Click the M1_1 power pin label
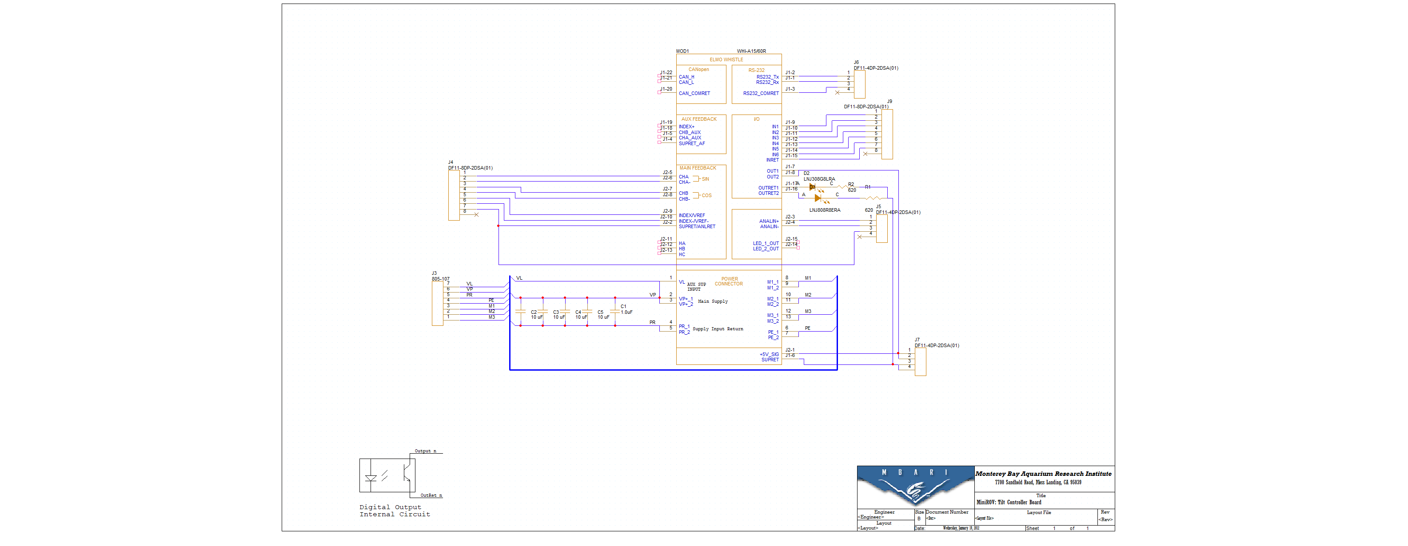 [x=773, y=282]
